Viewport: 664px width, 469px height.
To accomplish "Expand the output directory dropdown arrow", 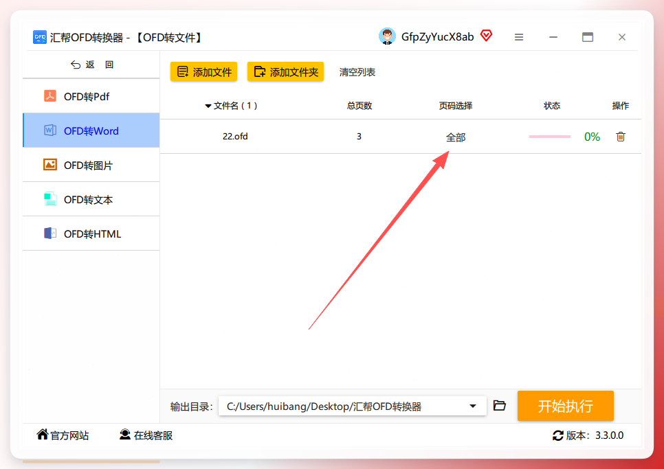I will click(473, 406).
